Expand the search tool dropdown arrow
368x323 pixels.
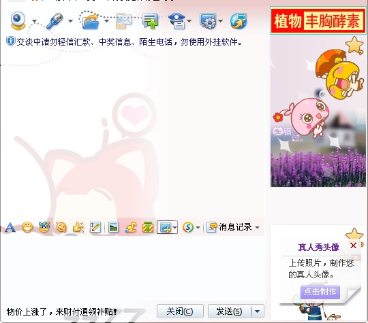198,227
